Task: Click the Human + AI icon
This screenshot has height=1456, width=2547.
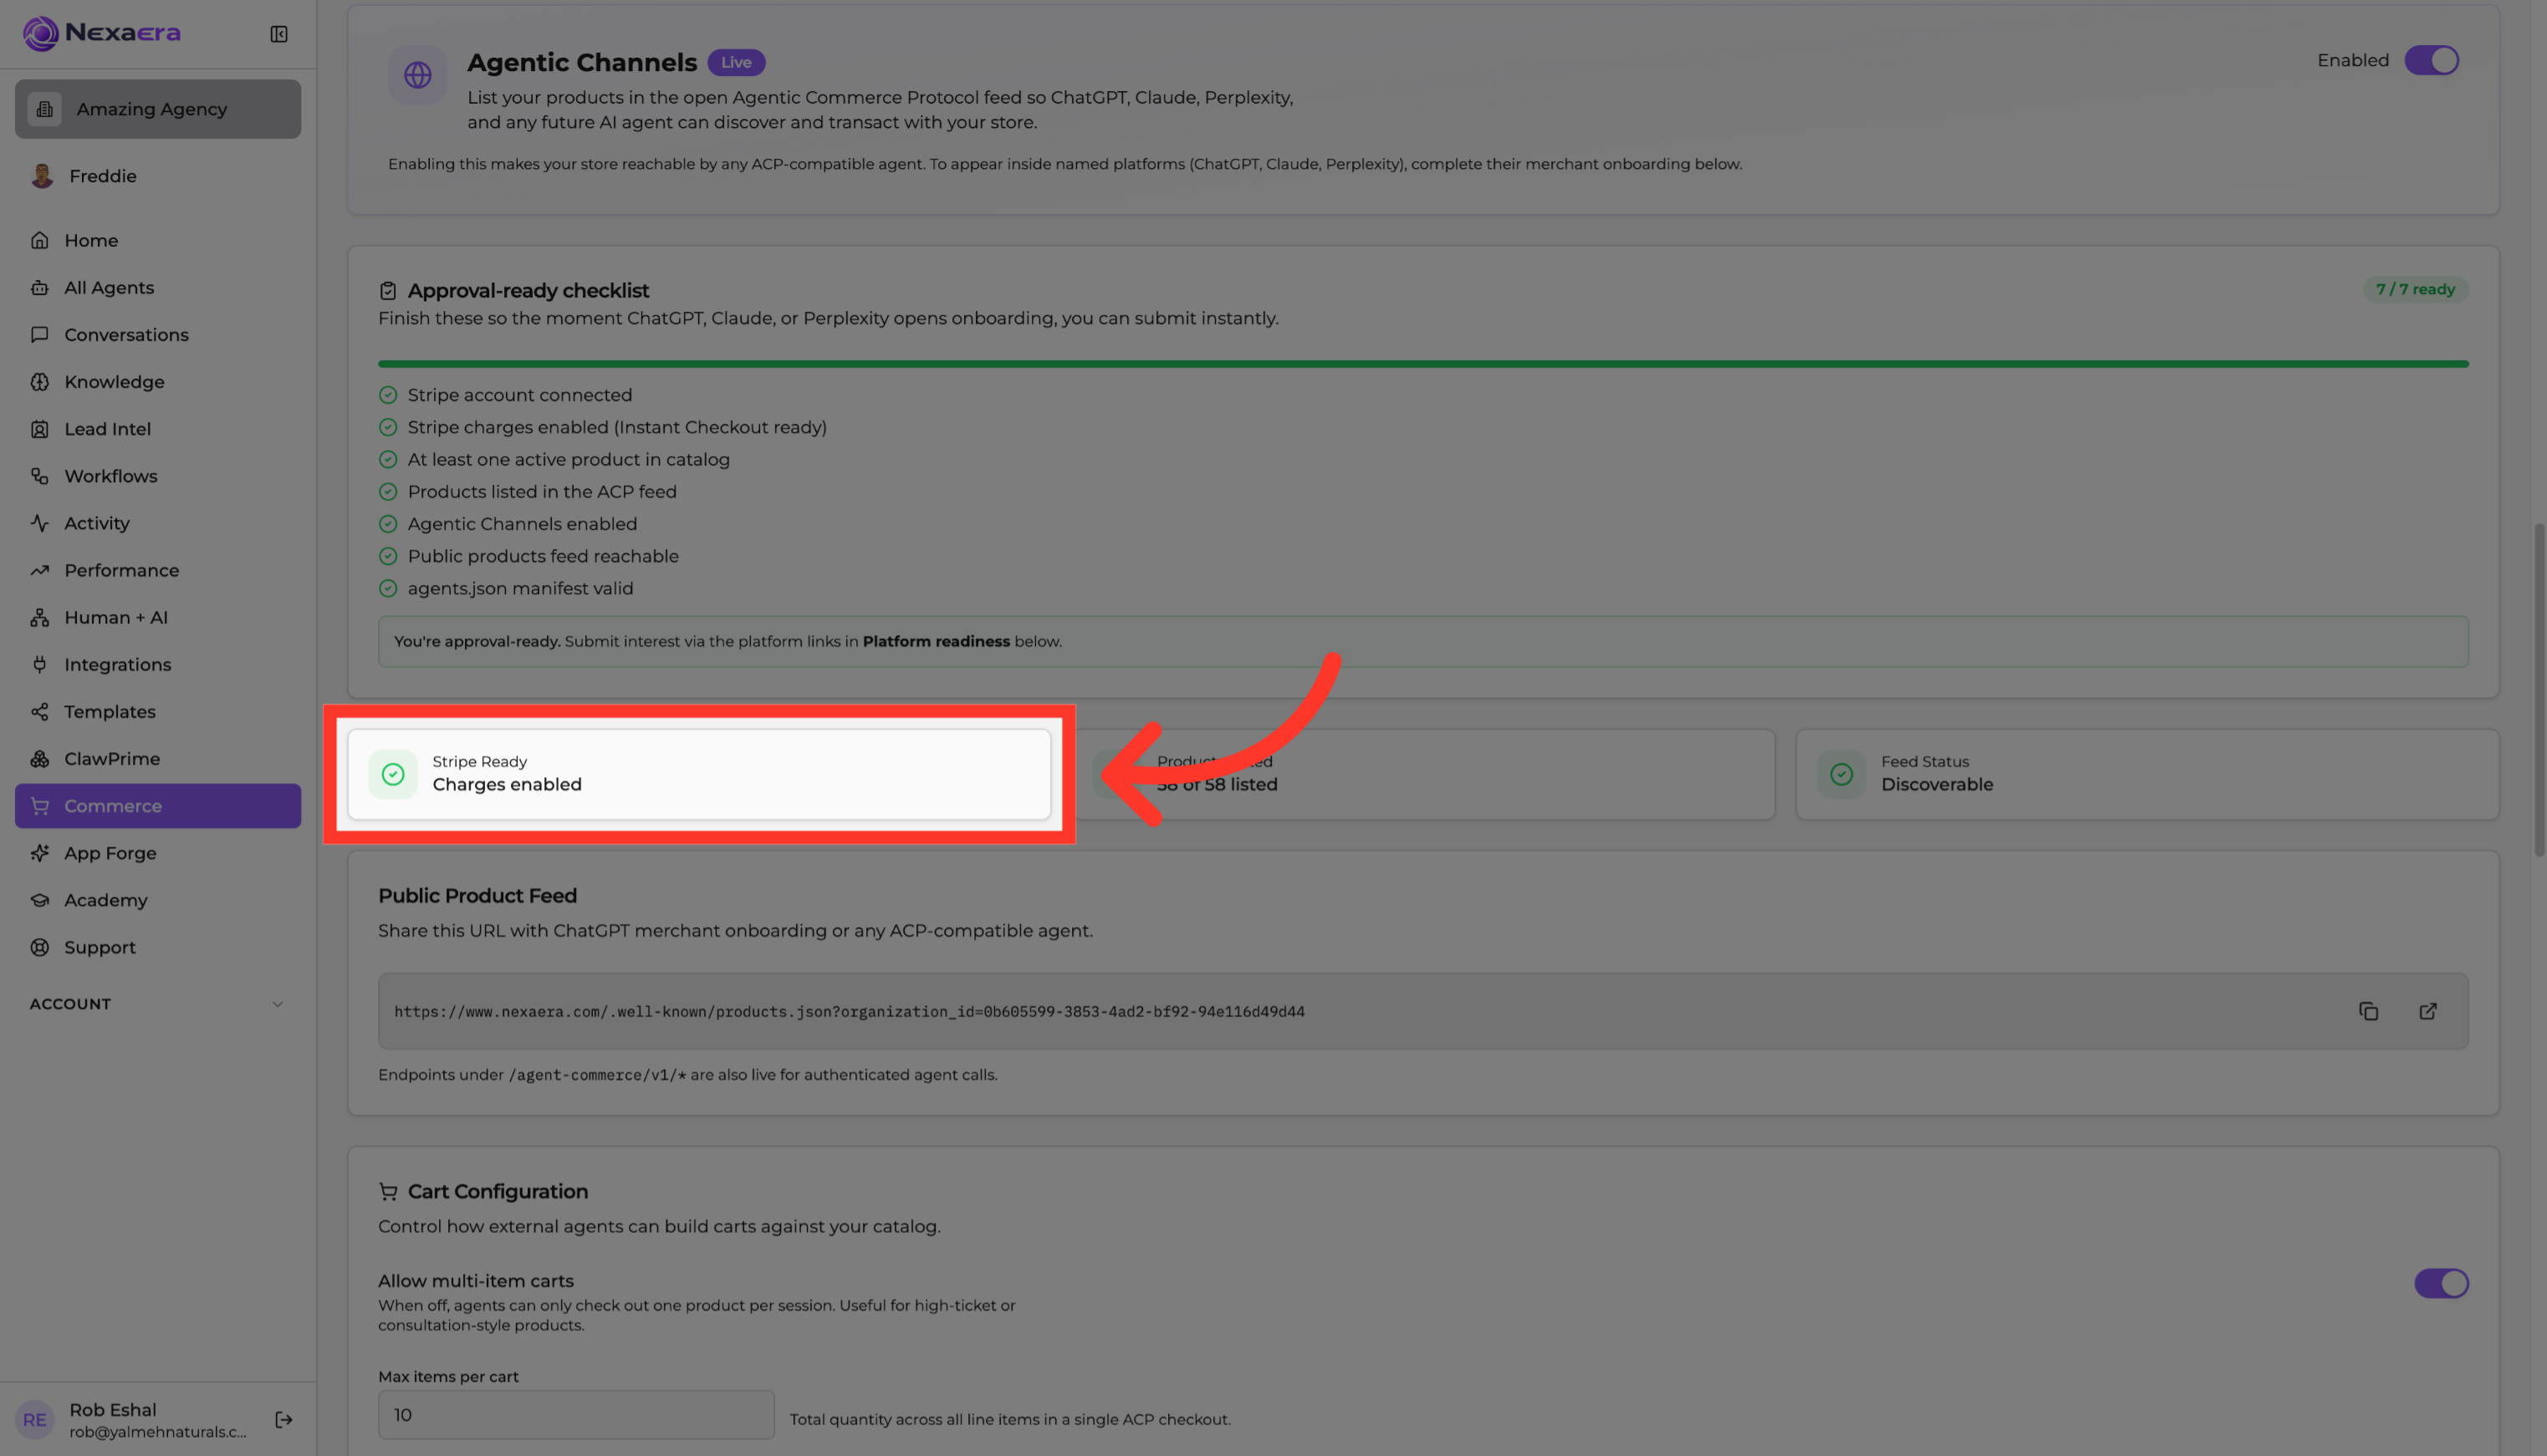Action: click(x=40, y=617)
